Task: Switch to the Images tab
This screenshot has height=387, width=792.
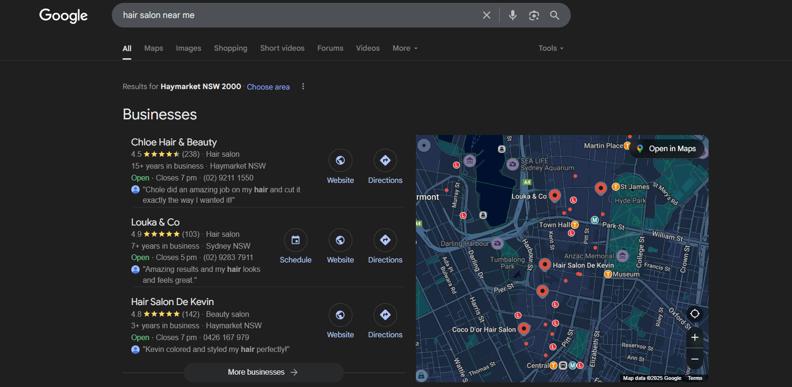Action: [189, 48]
